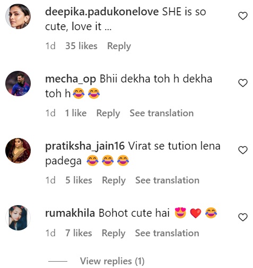Like the deepika.padukonelove comment with heart icon

243,16
